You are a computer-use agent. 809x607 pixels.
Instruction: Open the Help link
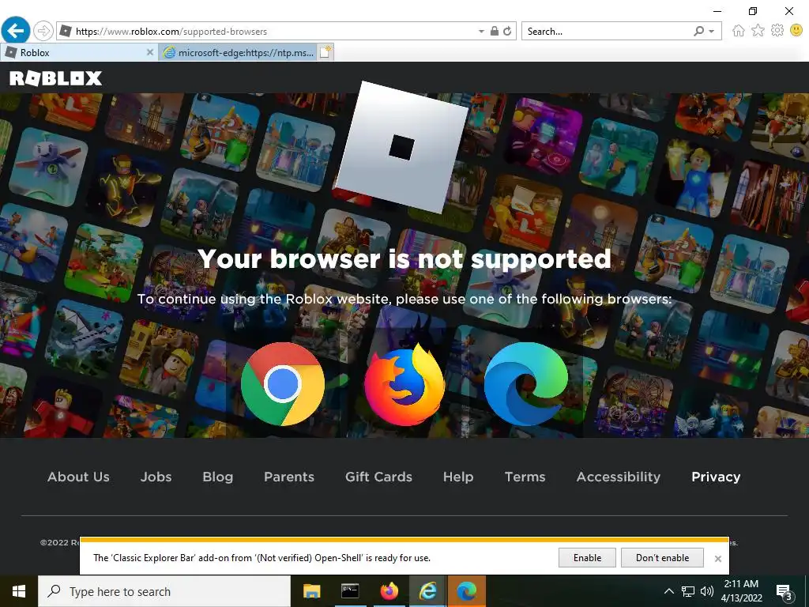tap(458, 477)
